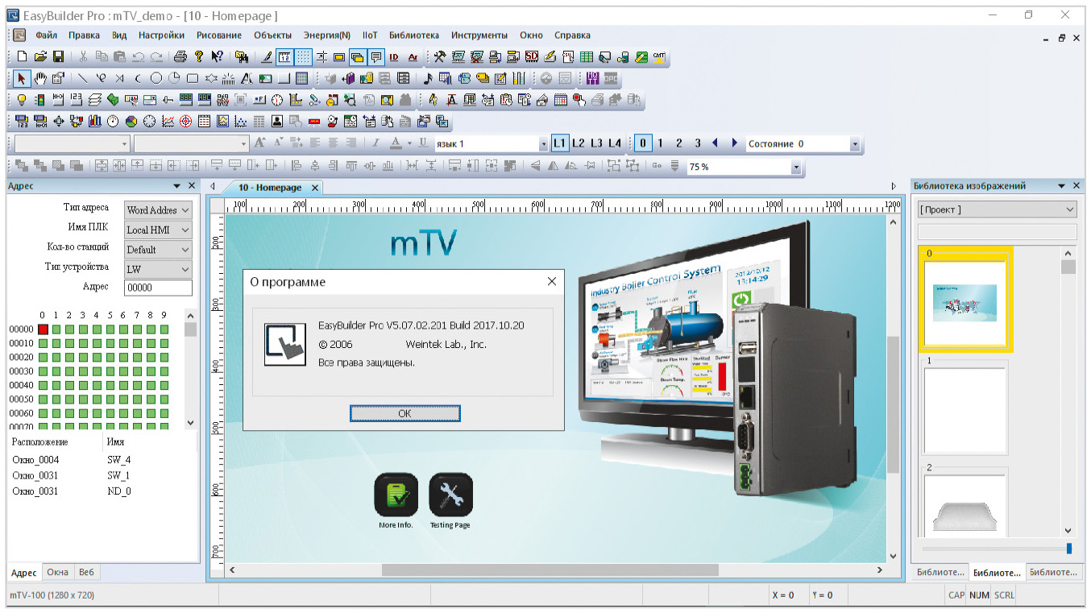Insert a bar graph object

click(95, 122)
